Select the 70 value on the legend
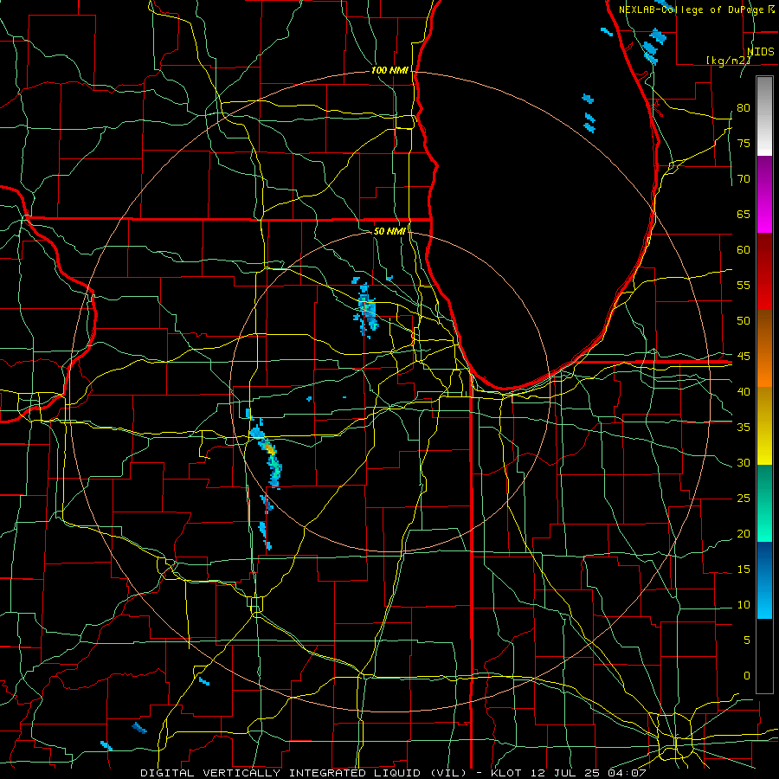The height and width of the screenshot is (779, 779). coord(744,179)
